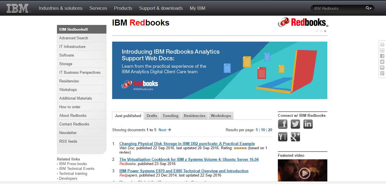Click the star rating of the DB2 pureScale doc
Image resolution: width=386 pixels, height=184 pixels.
click(240, 148)
